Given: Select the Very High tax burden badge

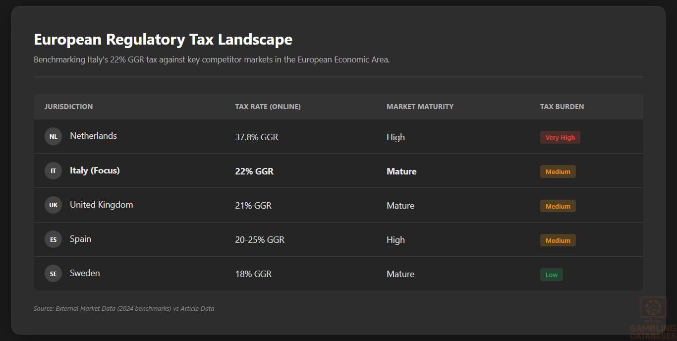Looking at the screenshot, I should coord(560,137).
